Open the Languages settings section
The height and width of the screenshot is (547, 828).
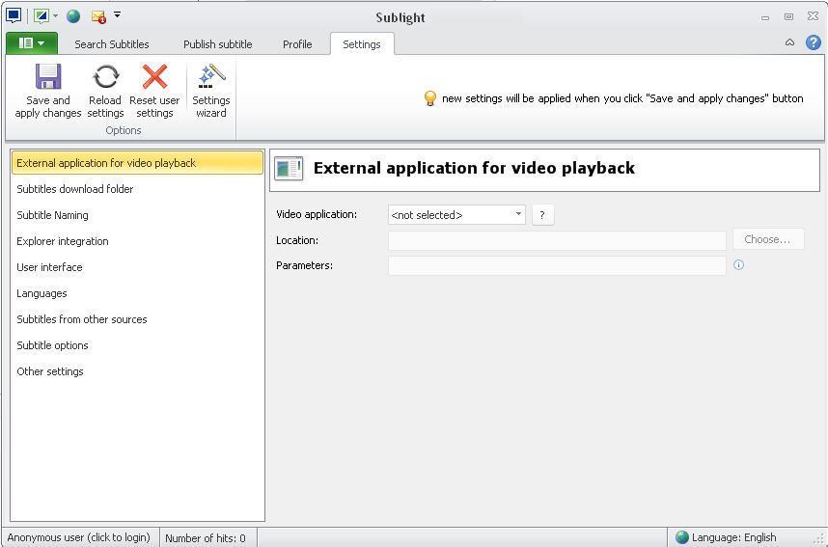click(x=137, y=293)
